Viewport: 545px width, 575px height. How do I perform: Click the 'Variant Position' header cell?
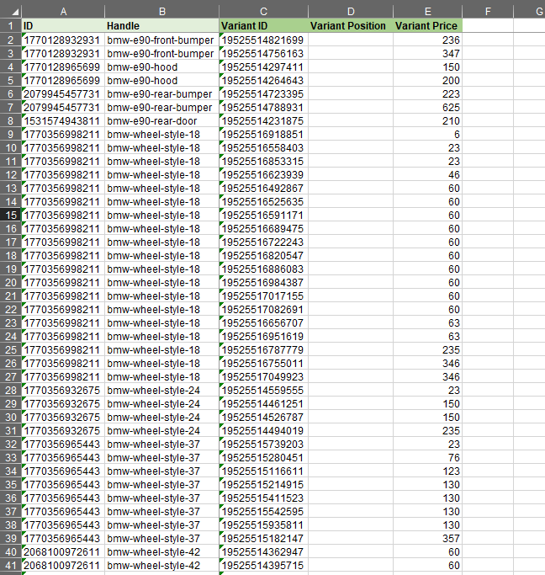pos(351,26)
